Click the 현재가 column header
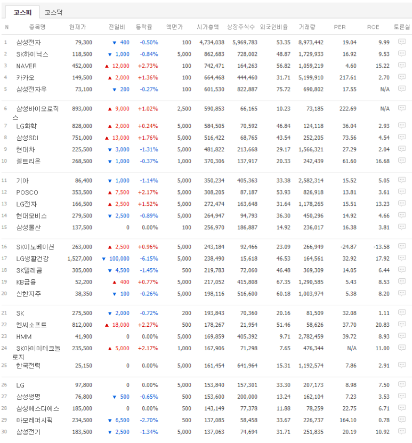The image size is (412, 443). pyautogui.click(x=77, y=27)
